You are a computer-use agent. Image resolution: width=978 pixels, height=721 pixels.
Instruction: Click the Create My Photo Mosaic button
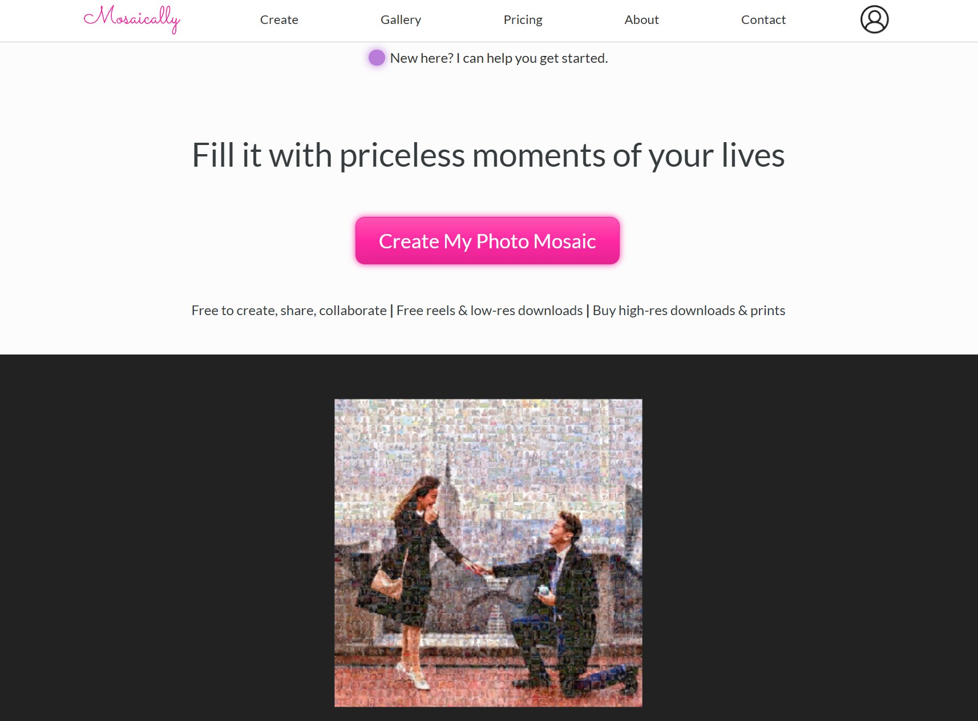[x=487, y=241]
